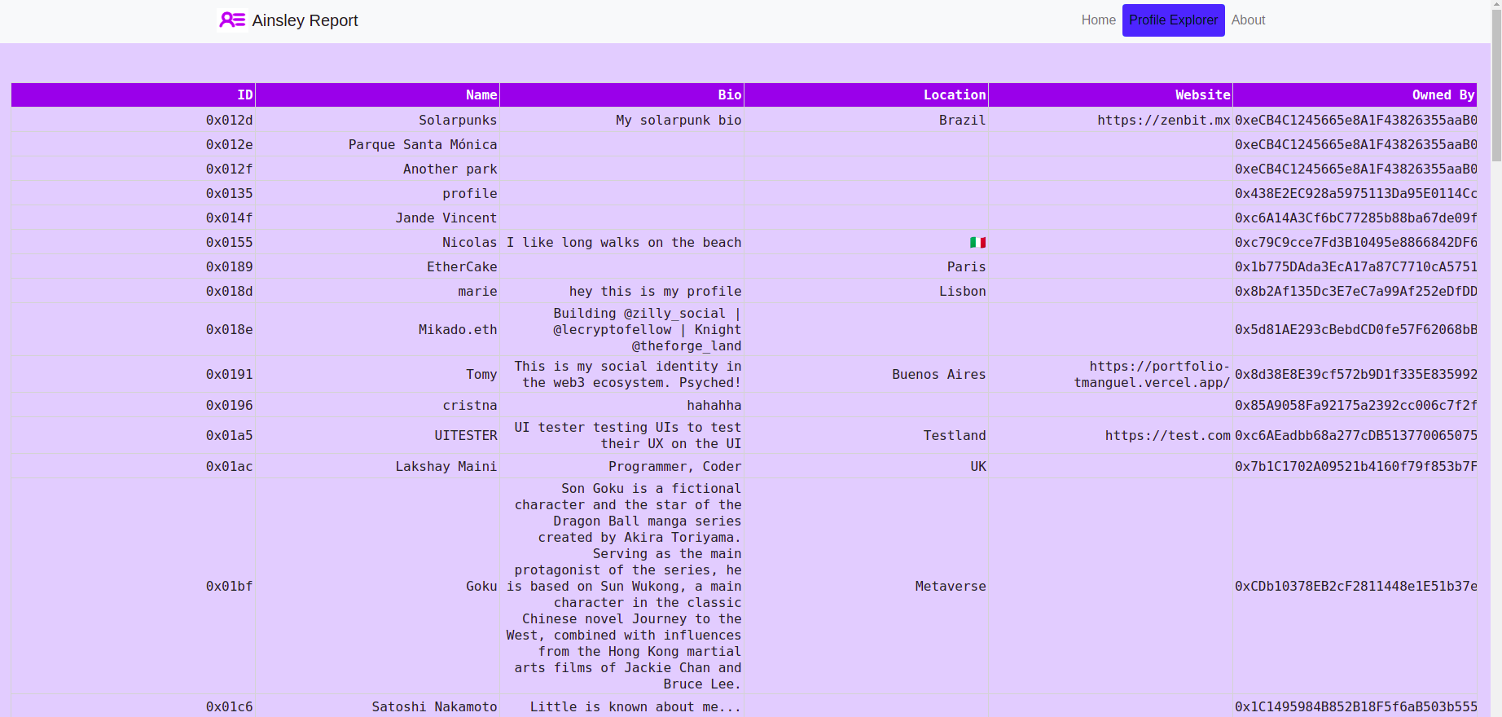The height and width of the screenshot is (717, 1502).
Task: Click the Italian flag in Nicolas row
Action: tap(977, 242)
